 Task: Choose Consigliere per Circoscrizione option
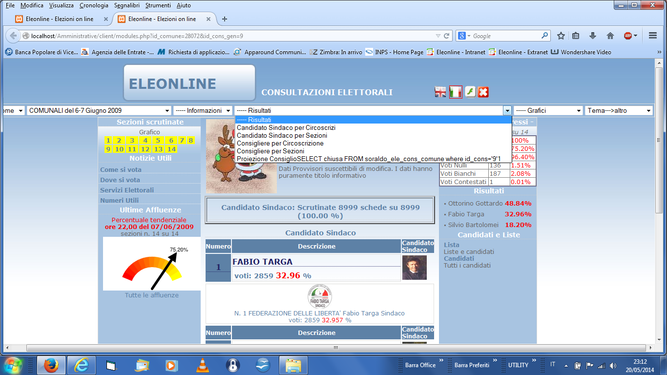tap(280, 143)
